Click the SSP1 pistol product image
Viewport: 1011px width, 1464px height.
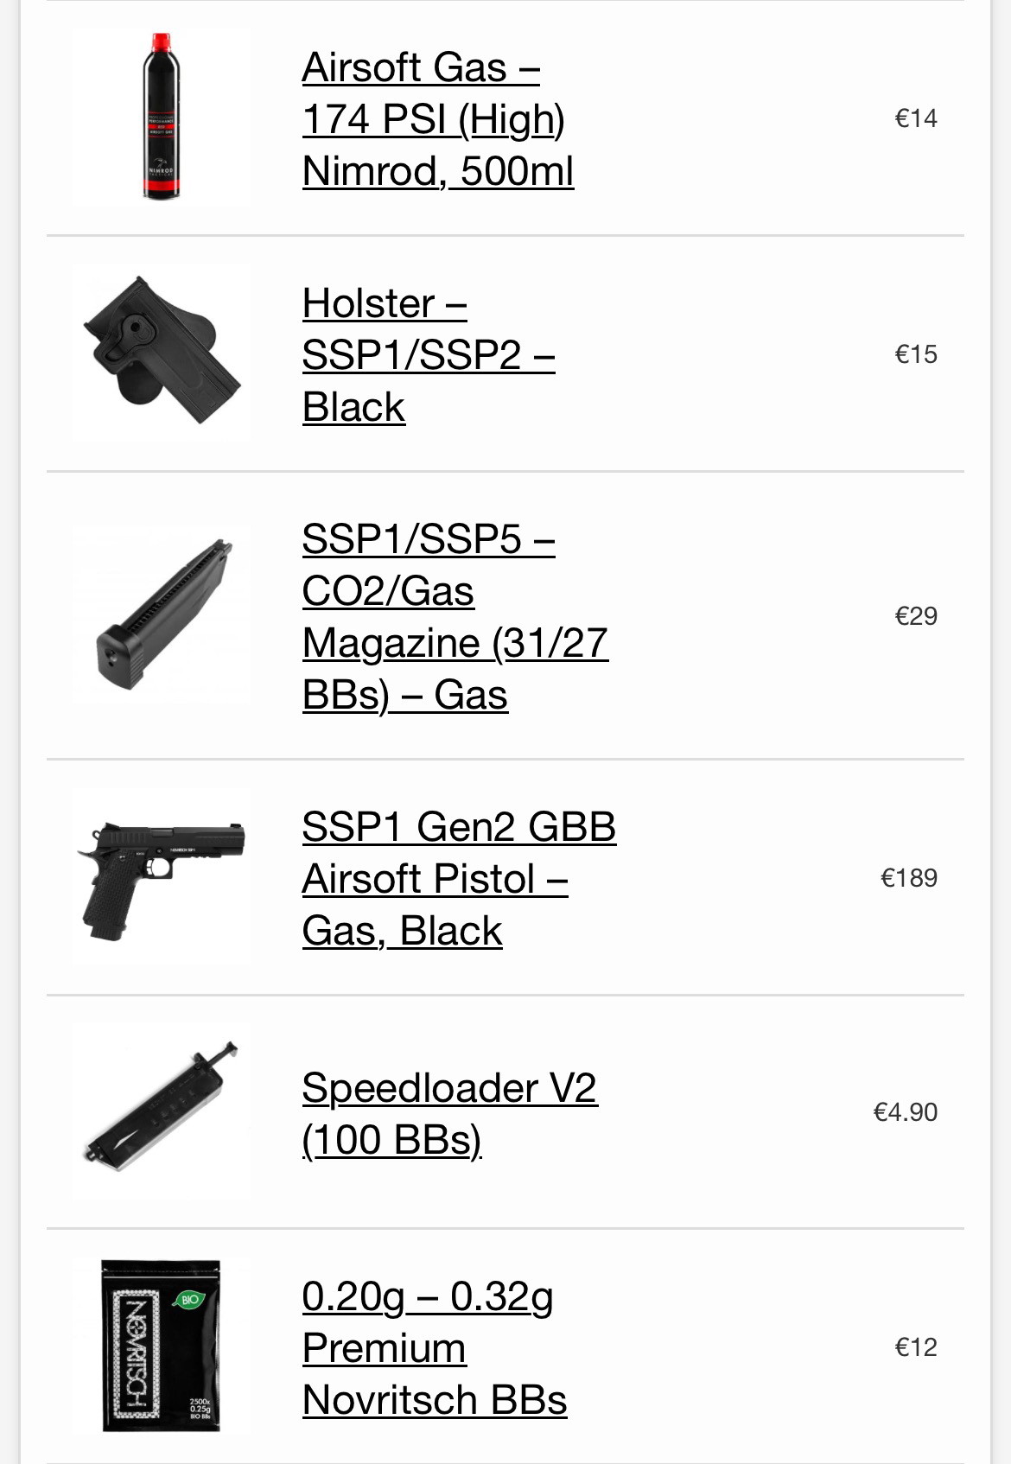162,876
